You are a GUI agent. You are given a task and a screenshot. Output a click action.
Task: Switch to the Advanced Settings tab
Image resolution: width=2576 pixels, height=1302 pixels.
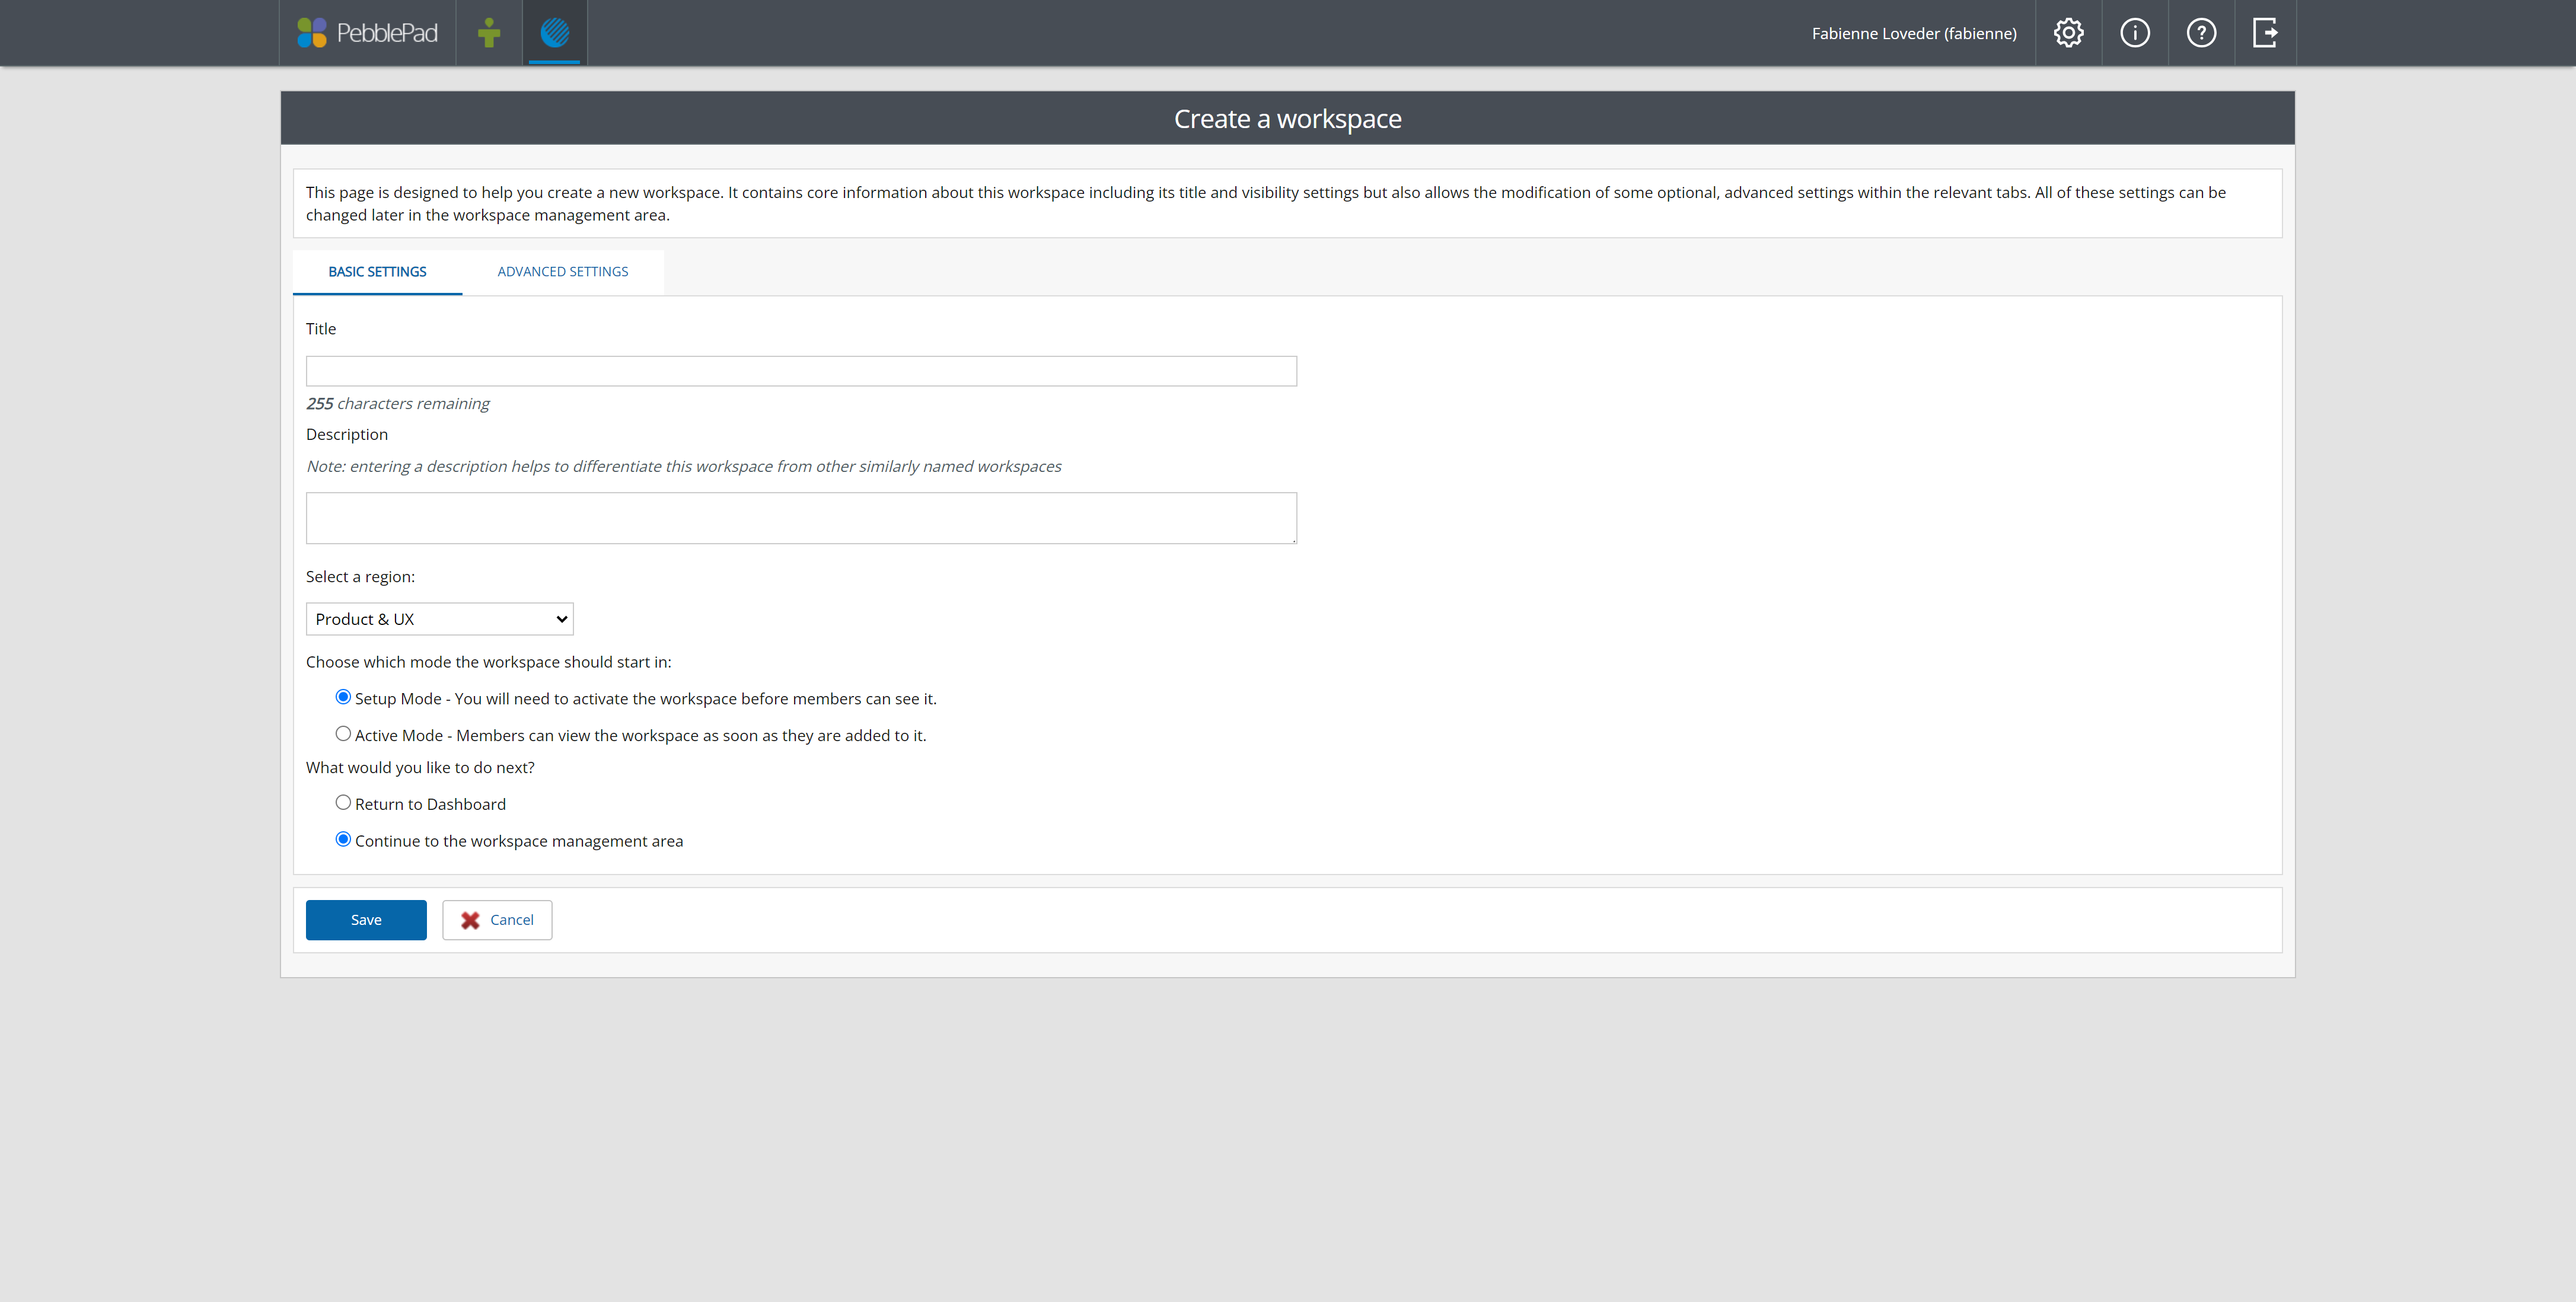pyautogui.click(x=563, y=272)
